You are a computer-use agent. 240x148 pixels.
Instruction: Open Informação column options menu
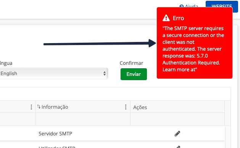point(126,107)
